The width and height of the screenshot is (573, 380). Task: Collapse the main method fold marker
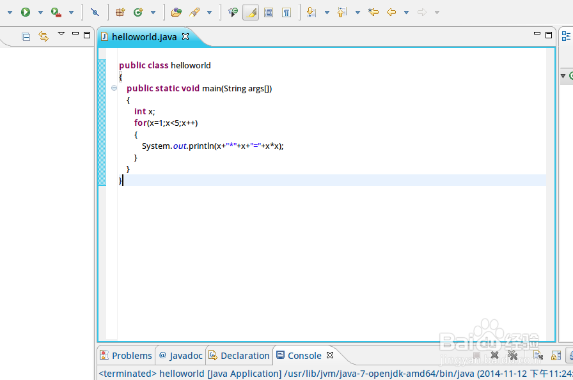tap(114, 88)
